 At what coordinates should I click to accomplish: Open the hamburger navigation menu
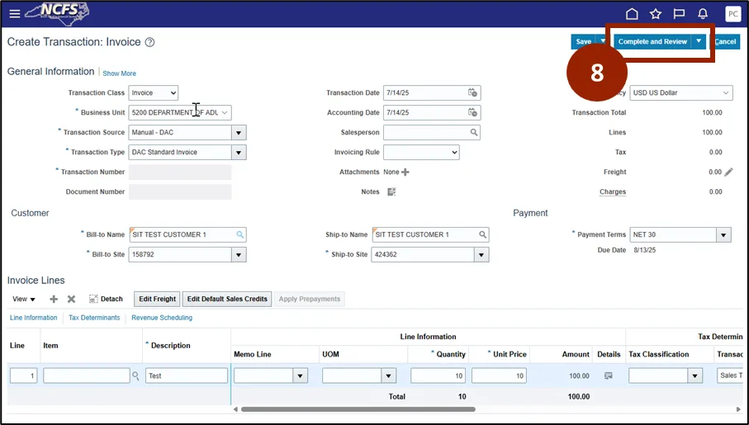pyautogui.click(x=14, y=14)
